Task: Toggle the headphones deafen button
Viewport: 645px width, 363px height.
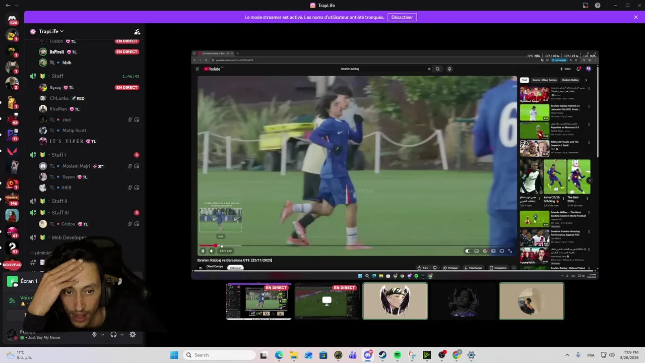Action: coord(113,334)
